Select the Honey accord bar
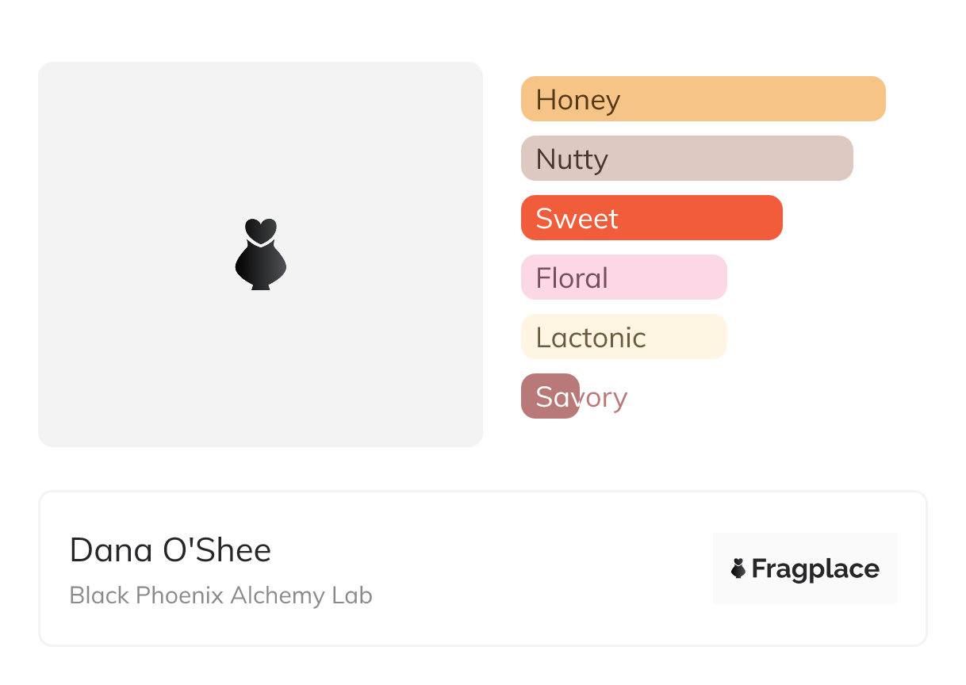 pyautogui.click(x=753, y=99)
